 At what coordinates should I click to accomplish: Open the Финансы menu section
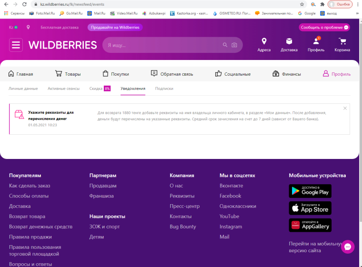pyautogui.click(x=287, y=74)
